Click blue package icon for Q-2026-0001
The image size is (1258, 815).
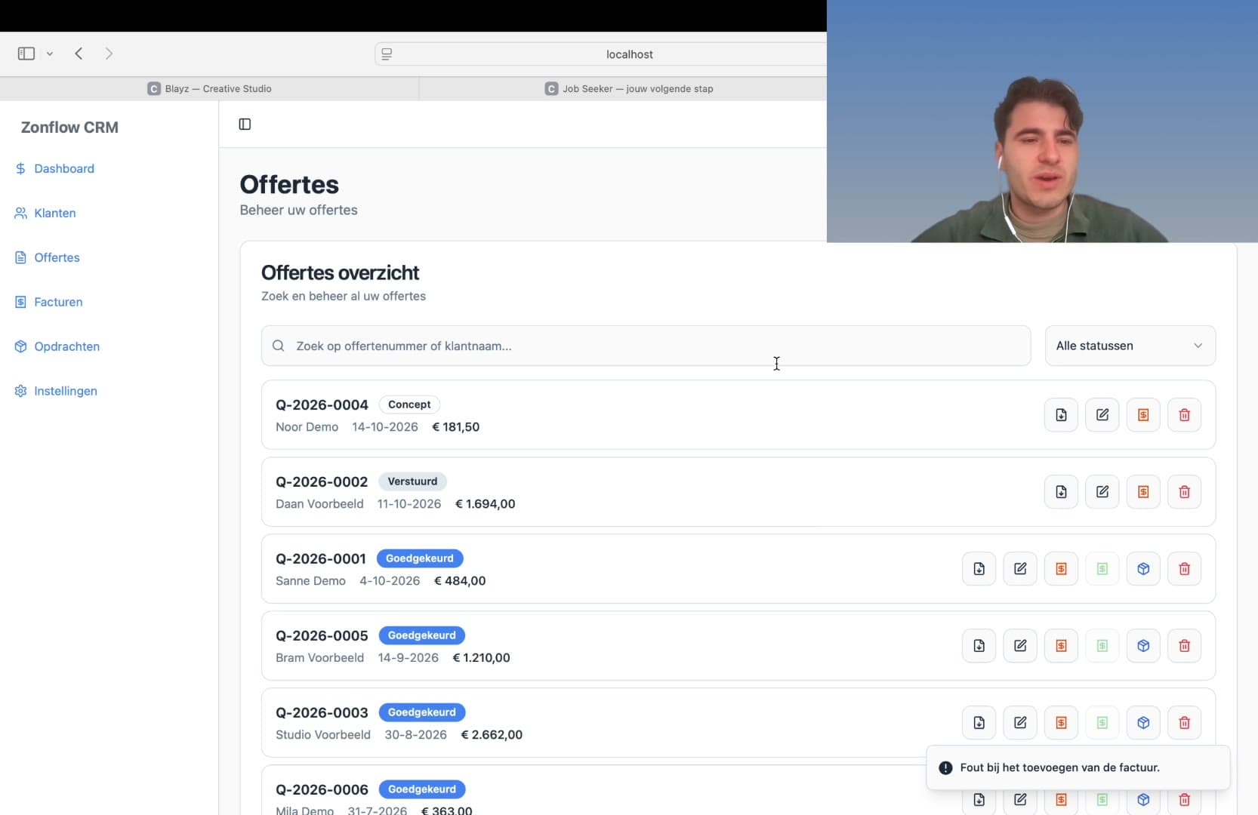pos(1143,569)
